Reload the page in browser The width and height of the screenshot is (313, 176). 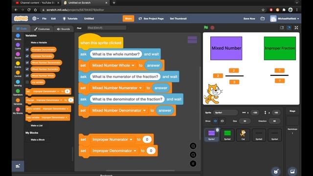pyautogui.click(x=29, y=10)
